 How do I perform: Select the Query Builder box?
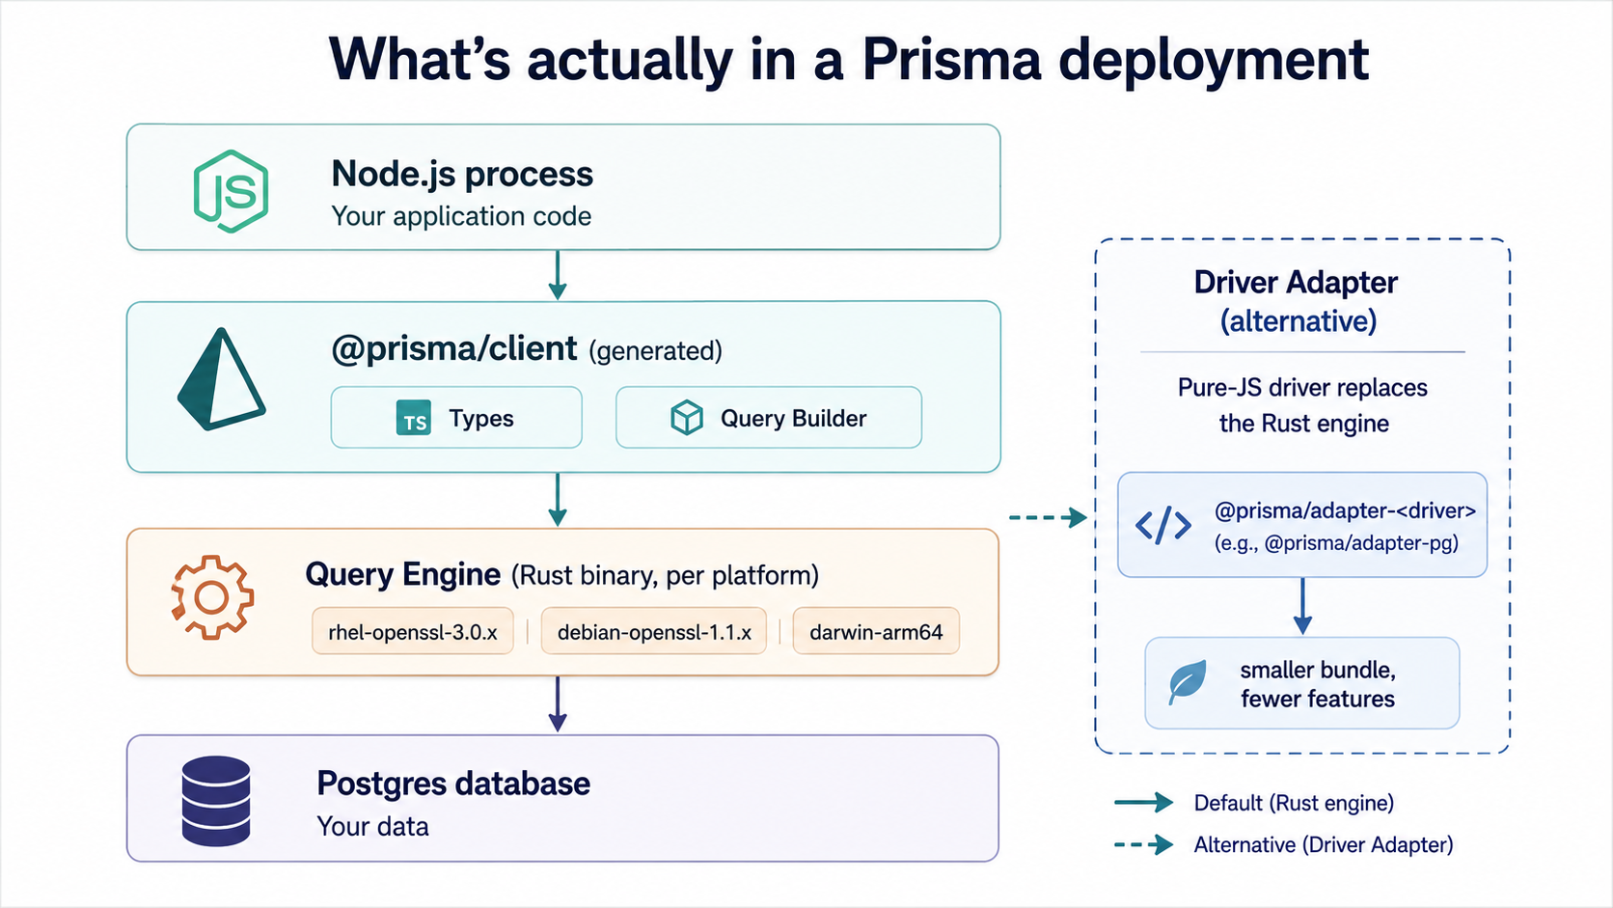click(769, 418)
